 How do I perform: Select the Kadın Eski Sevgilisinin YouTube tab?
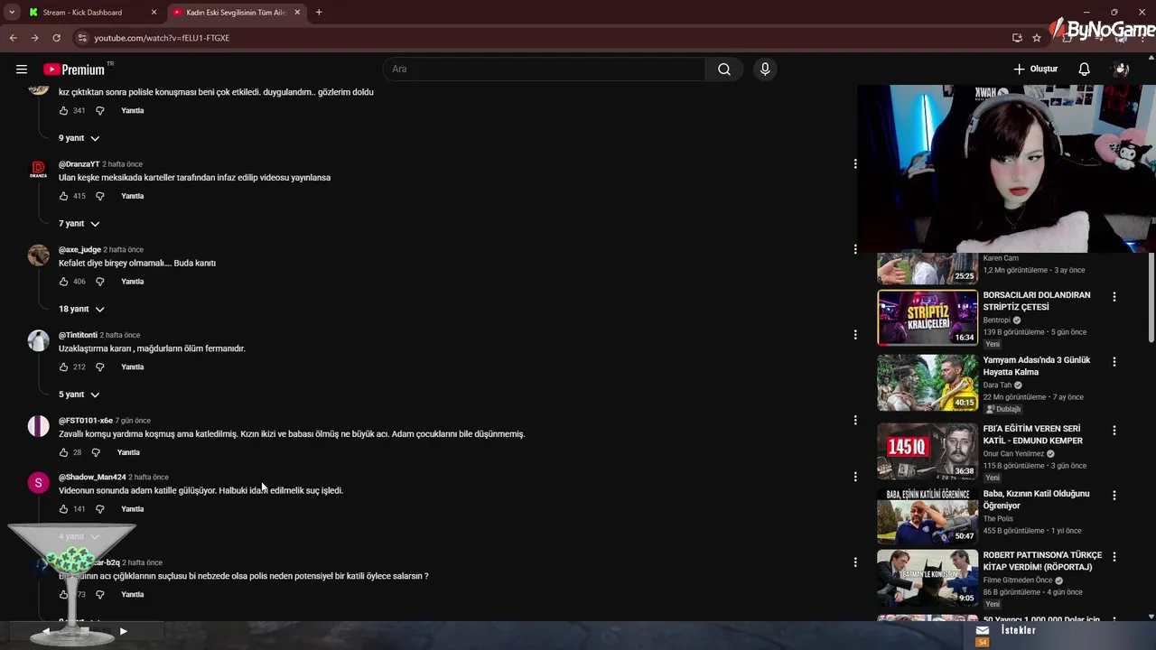coord(235,13)
